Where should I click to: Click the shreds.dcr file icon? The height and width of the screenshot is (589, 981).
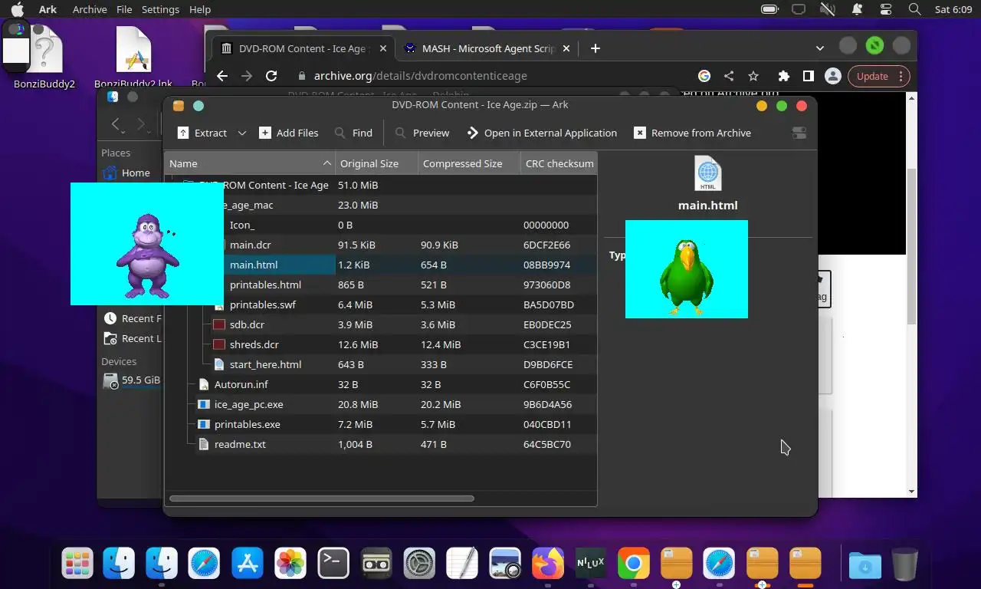tap(219, 344)
